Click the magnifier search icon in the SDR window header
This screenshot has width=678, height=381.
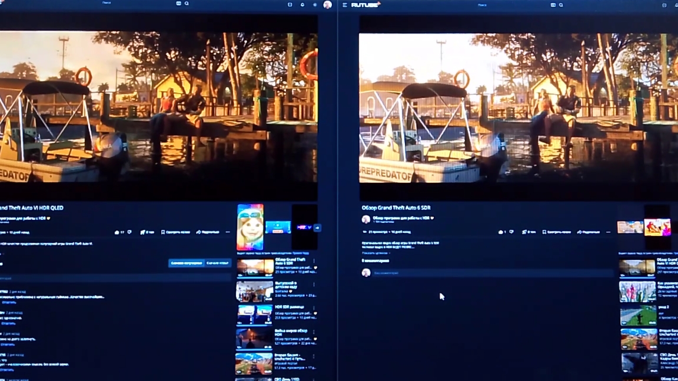561,5
